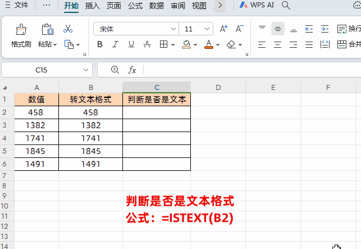
Task: Switch to the 数据 tab
Action: coord(157,6)
